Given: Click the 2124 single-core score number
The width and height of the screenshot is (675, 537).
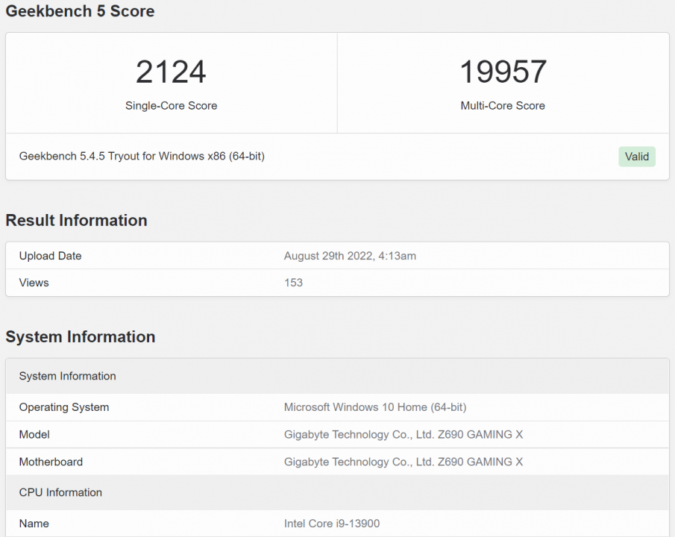Looking at the screenshot, I should (x=171, y=72).
